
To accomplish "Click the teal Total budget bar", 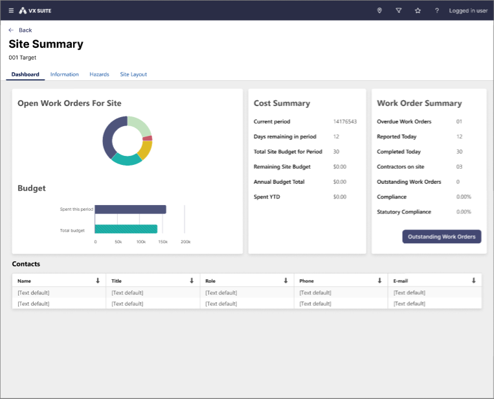I will [126, 229].
